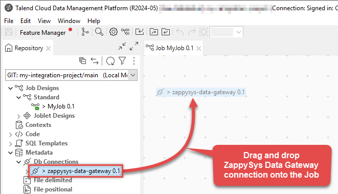The height and width of the screenshot is (194, 338).
Task: Open the Repository filter funnel
Action: 122,61
